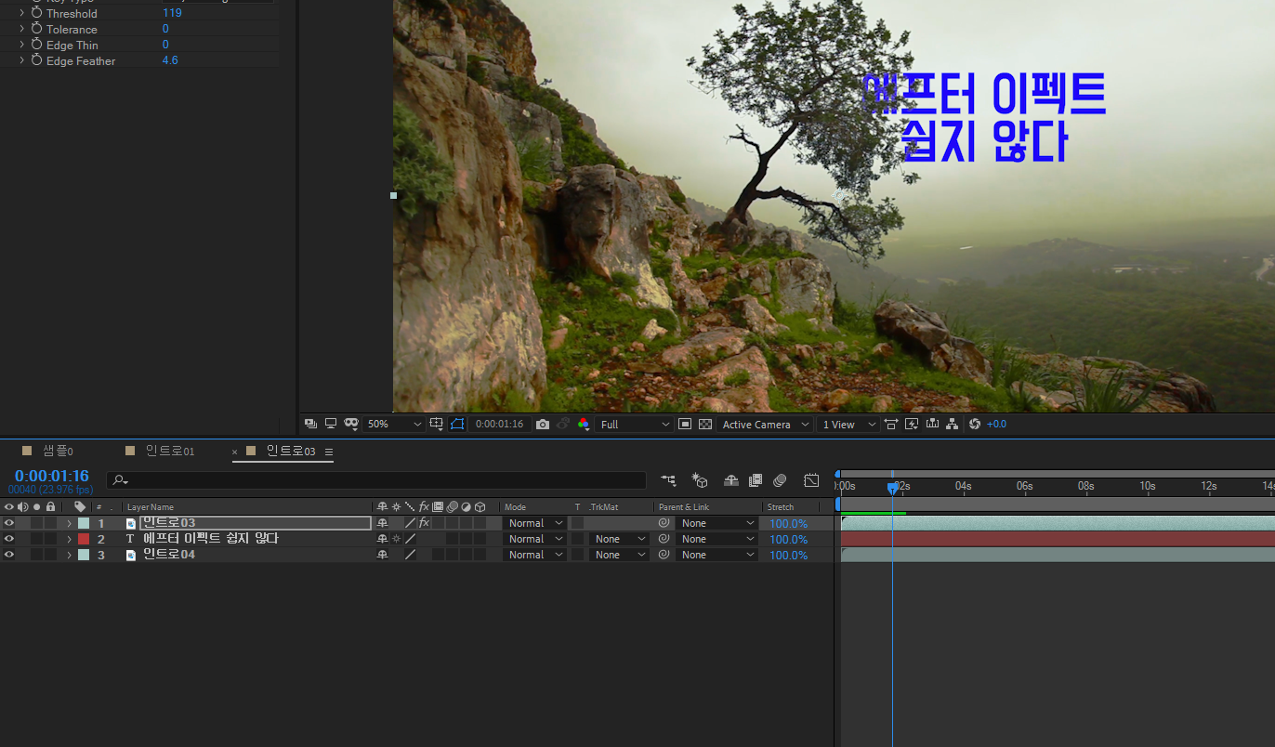1275x747 pixels.
Task: Toggle continuous rasterize switch on text layer
Action: point(396,539)
